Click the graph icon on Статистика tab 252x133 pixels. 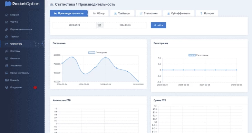pos(141,13)
